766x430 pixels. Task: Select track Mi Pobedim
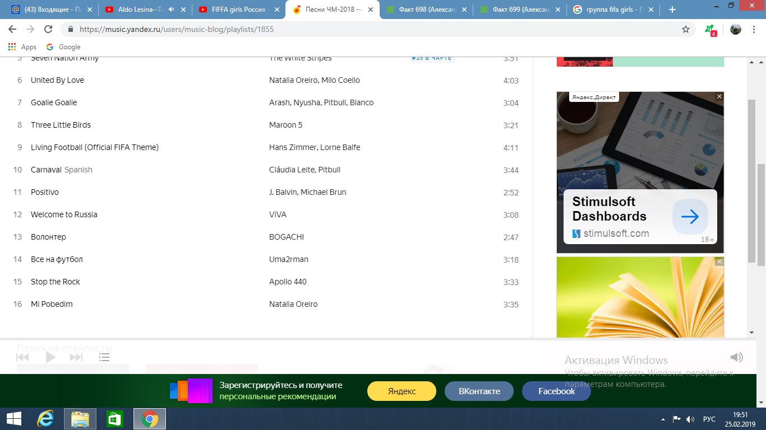tap(52, 304)
